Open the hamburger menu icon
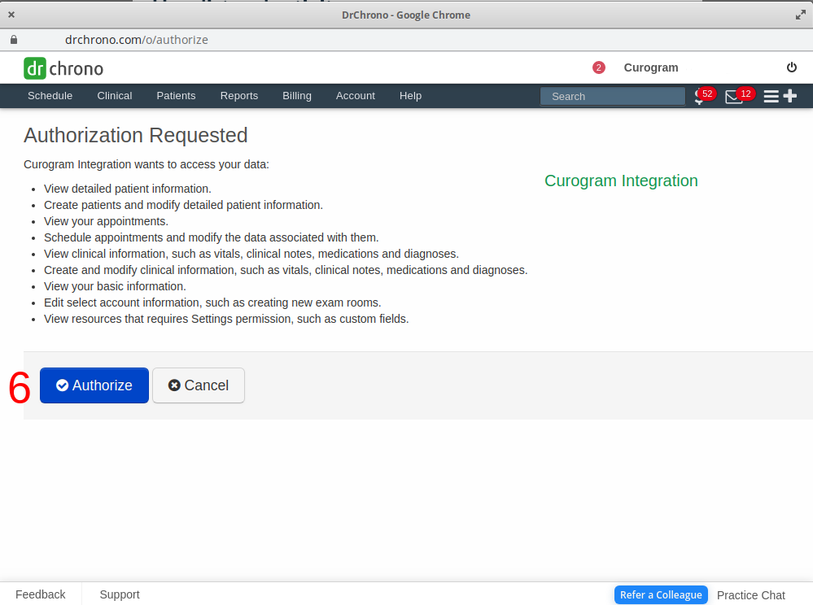The image size is (813, 605). point(771,96)
